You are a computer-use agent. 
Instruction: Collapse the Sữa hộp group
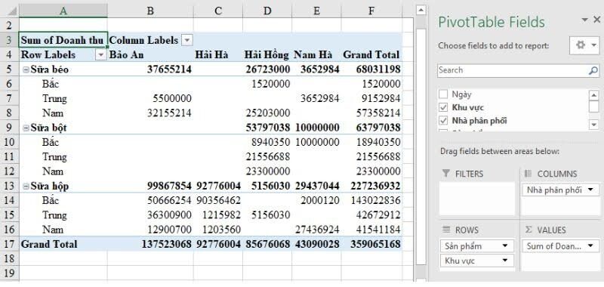coord(26,187)
